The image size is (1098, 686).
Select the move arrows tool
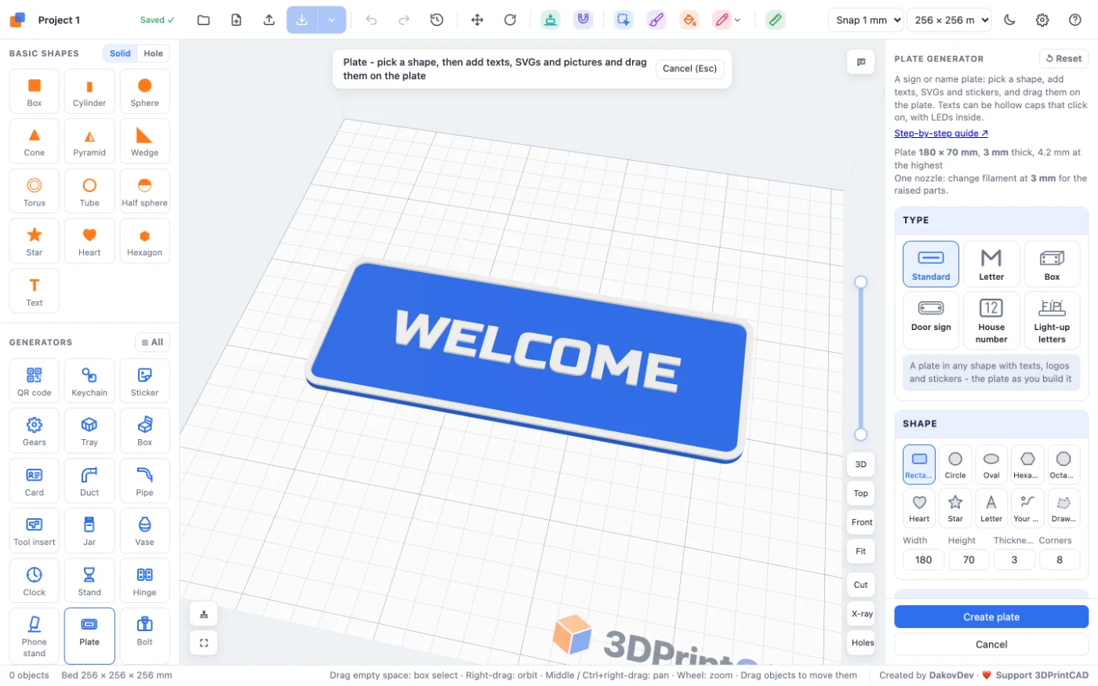click(x=477, y=20)
